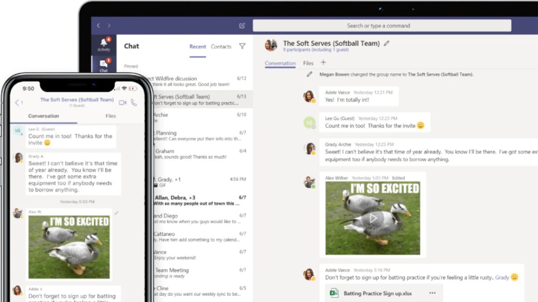538x302 pixels.
Task: Go back using the desktop back arrow
Action: (x=99, y=26)
